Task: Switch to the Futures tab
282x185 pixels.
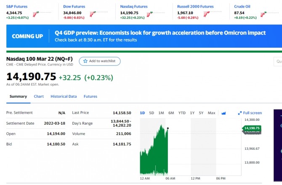Action: 90,96
